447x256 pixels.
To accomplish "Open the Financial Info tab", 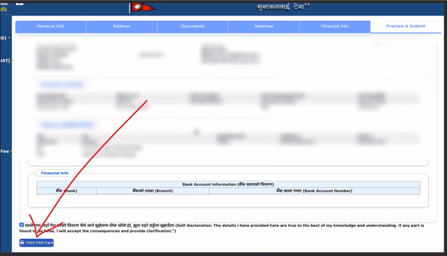I will [x=334, y=27].
